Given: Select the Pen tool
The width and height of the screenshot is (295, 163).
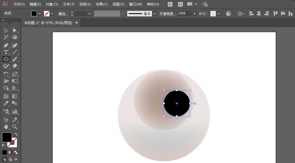Looking at the screenshot, I should click(6, 45).
